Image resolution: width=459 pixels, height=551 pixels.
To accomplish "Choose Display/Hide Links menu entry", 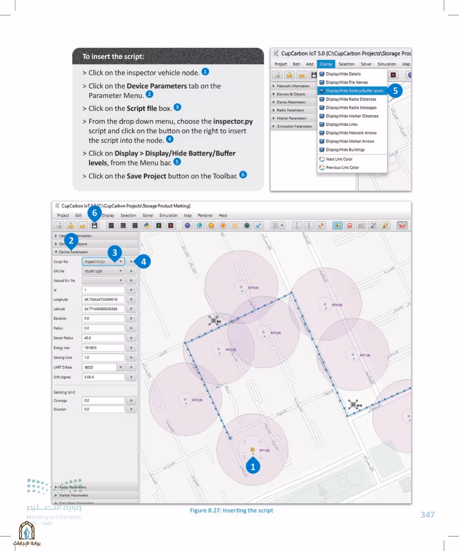I will click(352, 124).
